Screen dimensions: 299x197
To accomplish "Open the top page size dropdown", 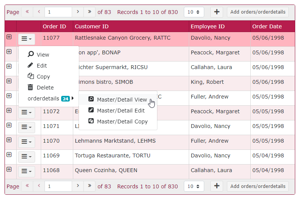I will coord(194,12).
